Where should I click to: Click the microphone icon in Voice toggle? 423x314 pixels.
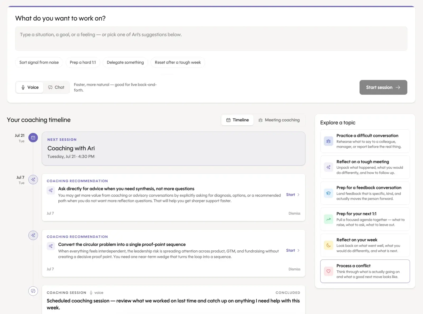23,87
